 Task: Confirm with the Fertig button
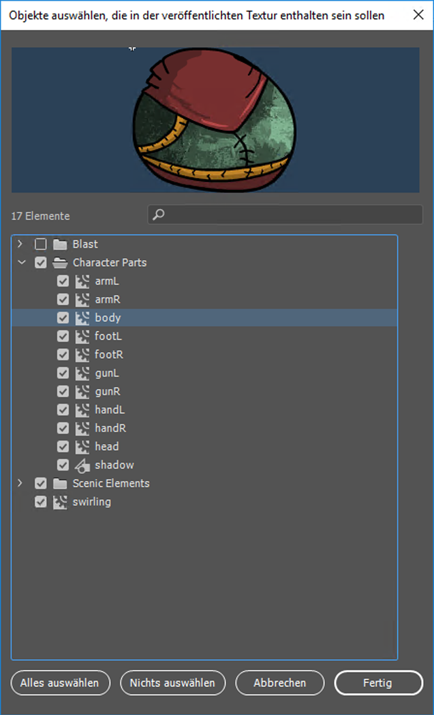coord(379,682)
